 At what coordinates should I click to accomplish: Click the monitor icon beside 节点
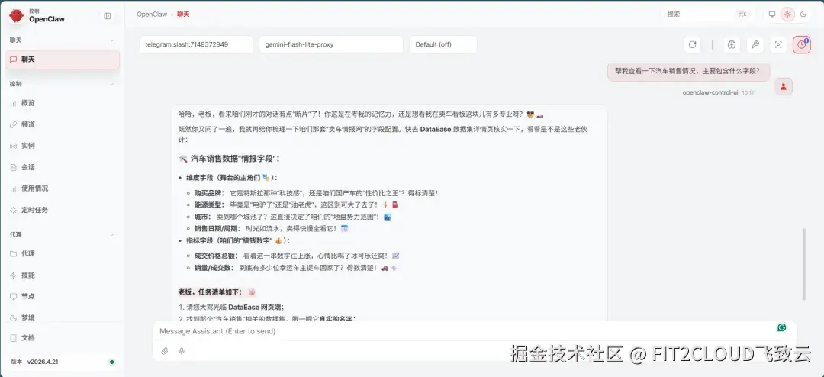point(14,296)
